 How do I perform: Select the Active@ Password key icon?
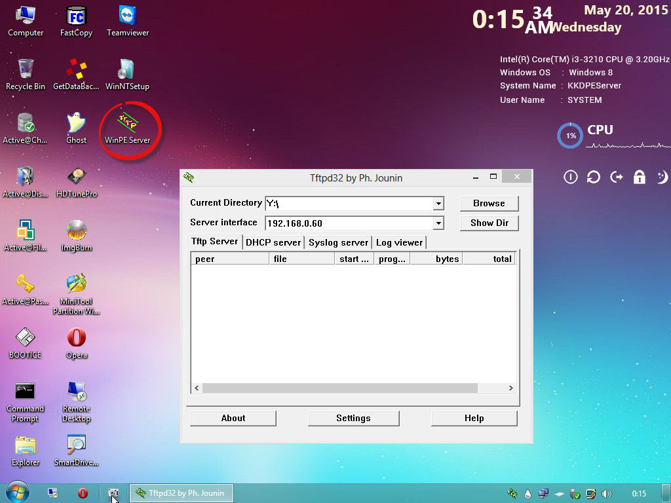coord(26,289)
